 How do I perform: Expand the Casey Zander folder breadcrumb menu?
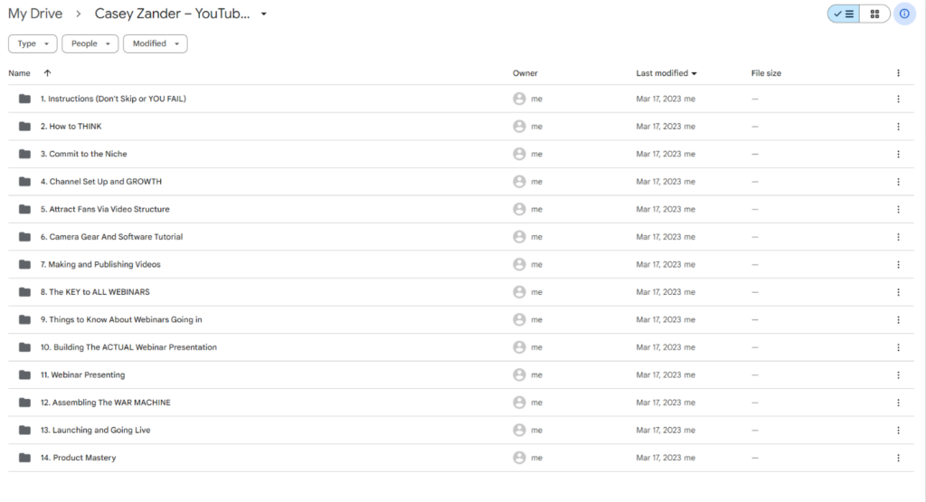(x=263, y=14)
